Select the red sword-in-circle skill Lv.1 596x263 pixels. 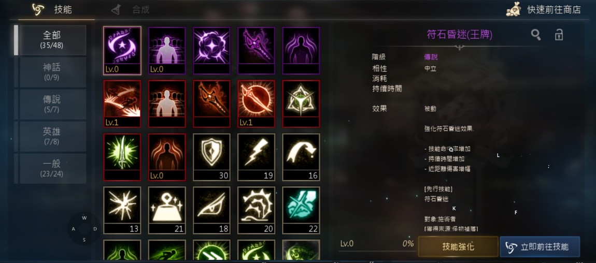[x=256, y=104]
